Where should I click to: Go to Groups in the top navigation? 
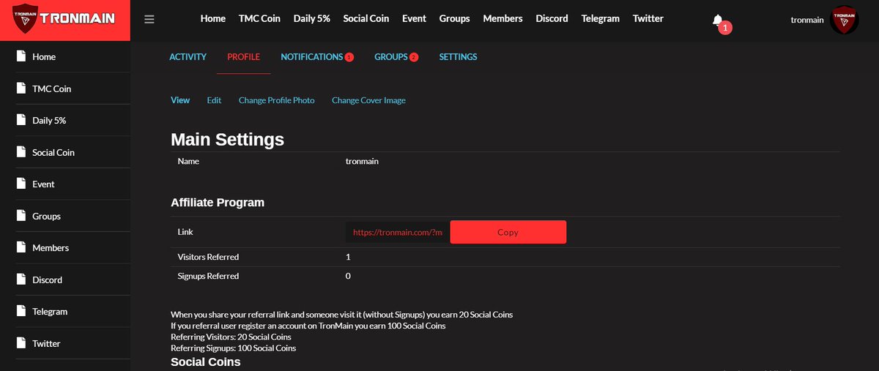point(455,18)
